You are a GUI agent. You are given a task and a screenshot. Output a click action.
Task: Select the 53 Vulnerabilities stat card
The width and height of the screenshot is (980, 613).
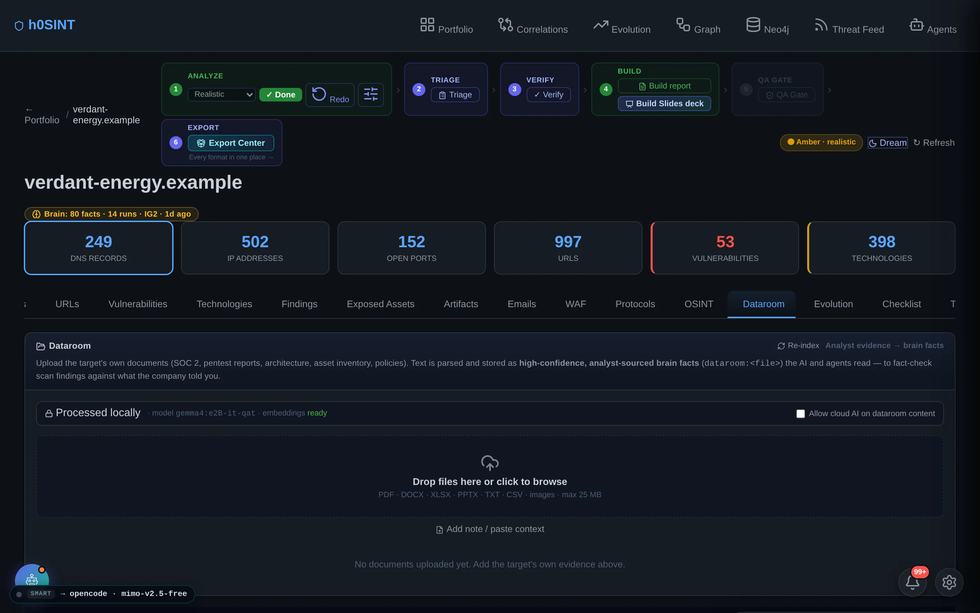[724, 248]
